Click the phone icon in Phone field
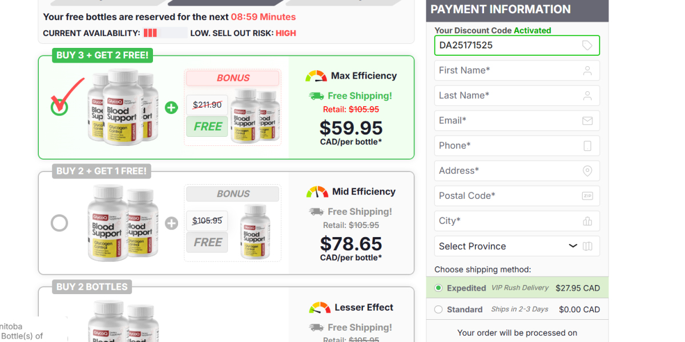The image size is (685, 342). 587,146
